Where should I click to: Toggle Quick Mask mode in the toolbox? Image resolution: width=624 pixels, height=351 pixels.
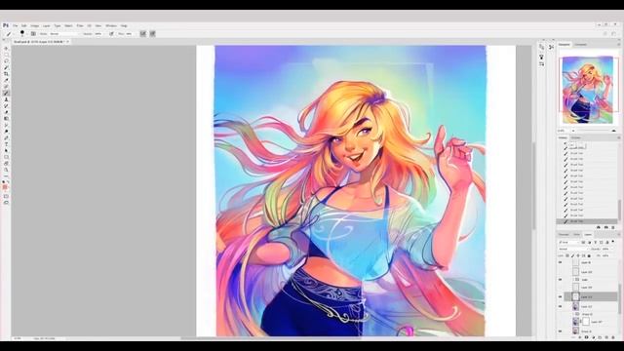coord(6,196)
